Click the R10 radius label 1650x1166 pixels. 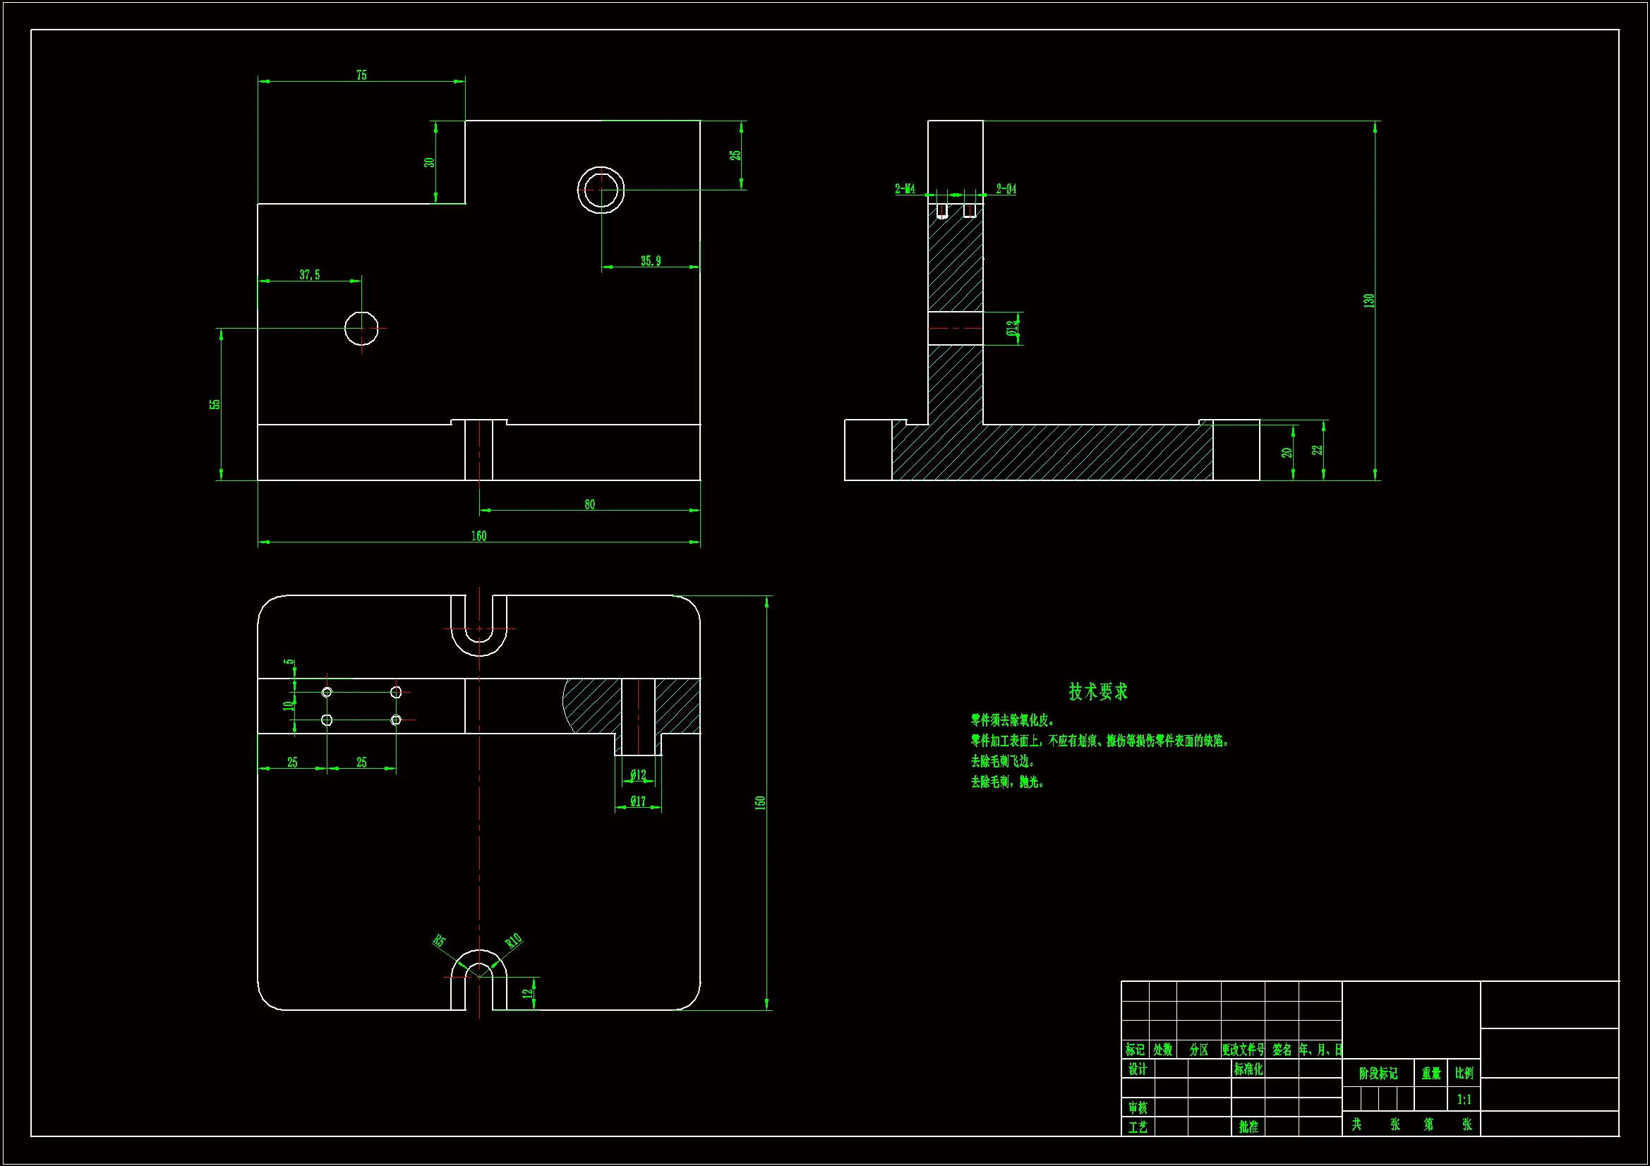(x=513, y=941)
